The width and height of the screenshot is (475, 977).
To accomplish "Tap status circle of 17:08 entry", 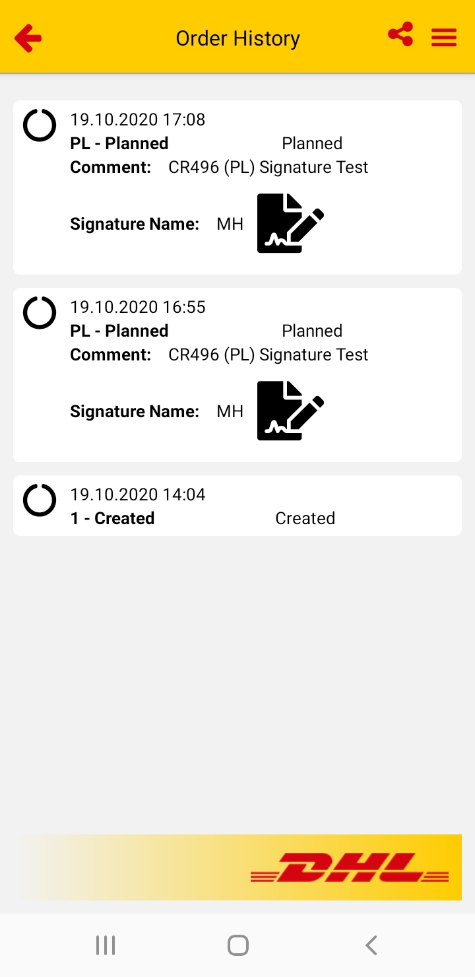I will click(x=40, y=125).
